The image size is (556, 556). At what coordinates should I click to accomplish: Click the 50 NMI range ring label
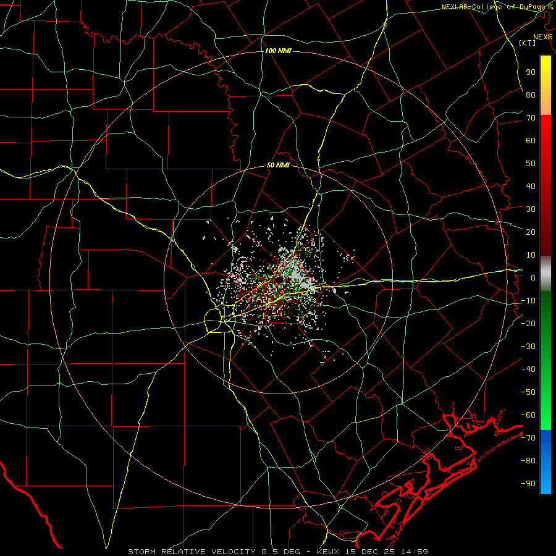coord(278,165)
